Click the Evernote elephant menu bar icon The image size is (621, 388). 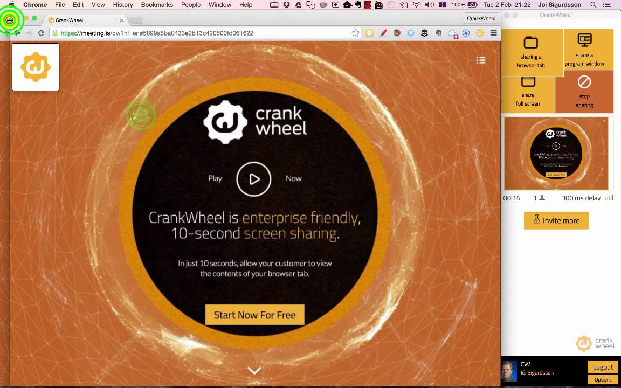pyautogui.click(x=358, y=5)
